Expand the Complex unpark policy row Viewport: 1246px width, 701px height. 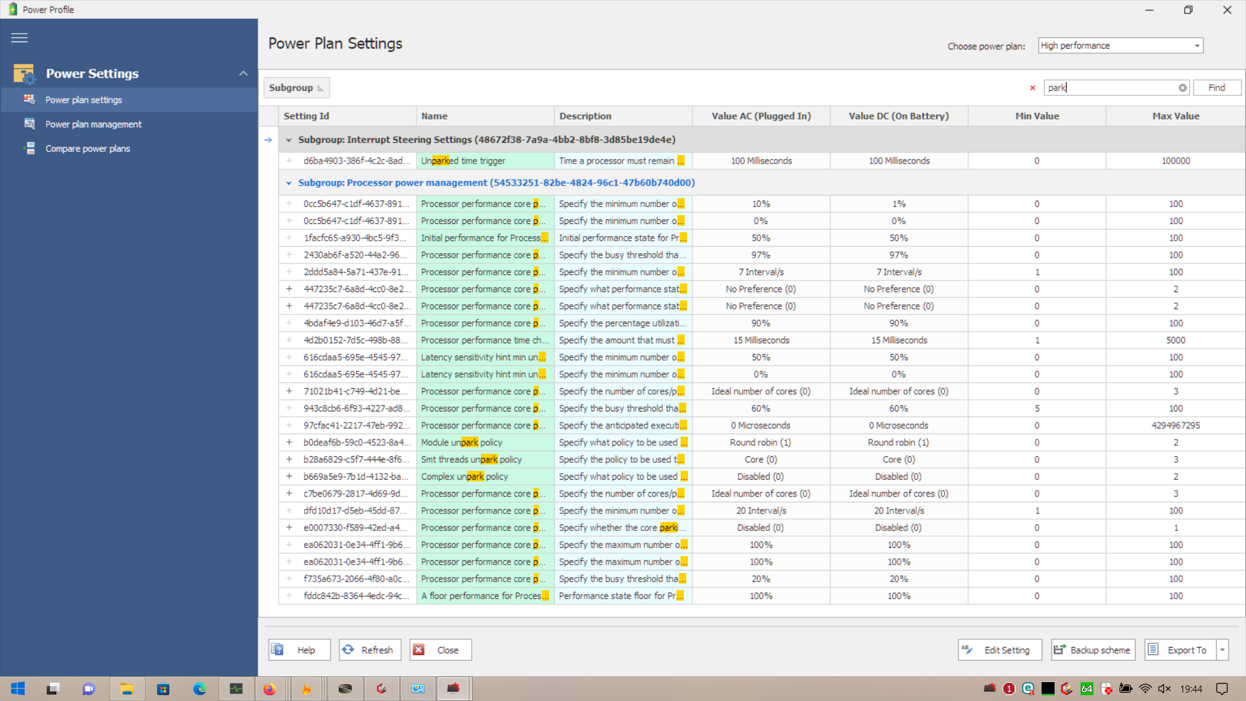click(289, 476)
